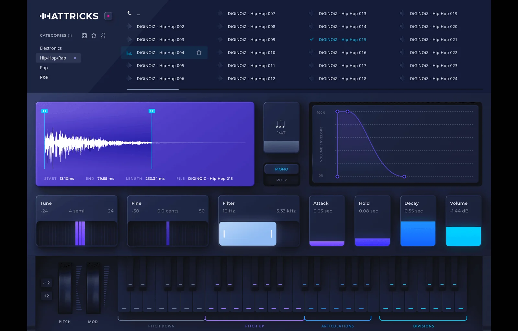The width and height of the screenshot is (518, 331).
Task: Click the Decay level fader
Action: coord(418,234)
